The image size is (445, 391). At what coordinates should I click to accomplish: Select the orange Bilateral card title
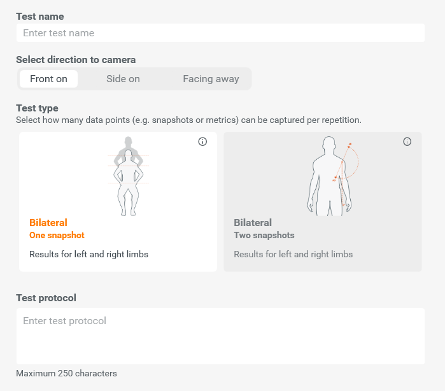tap(48, 223)
